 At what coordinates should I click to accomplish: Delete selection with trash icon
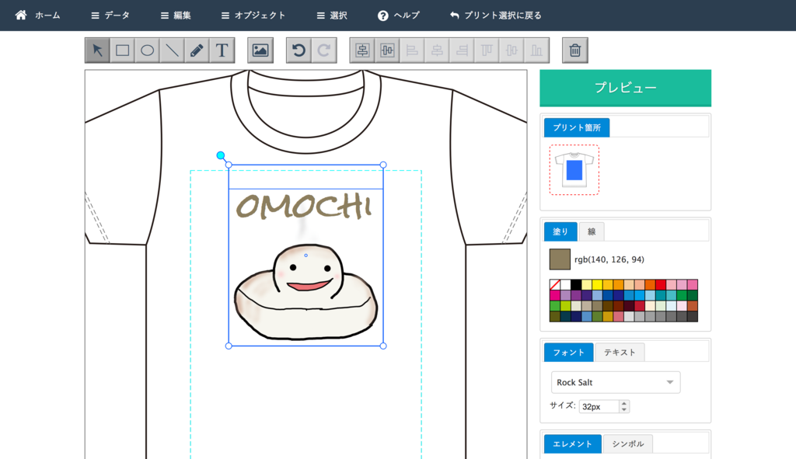(575, 50)
